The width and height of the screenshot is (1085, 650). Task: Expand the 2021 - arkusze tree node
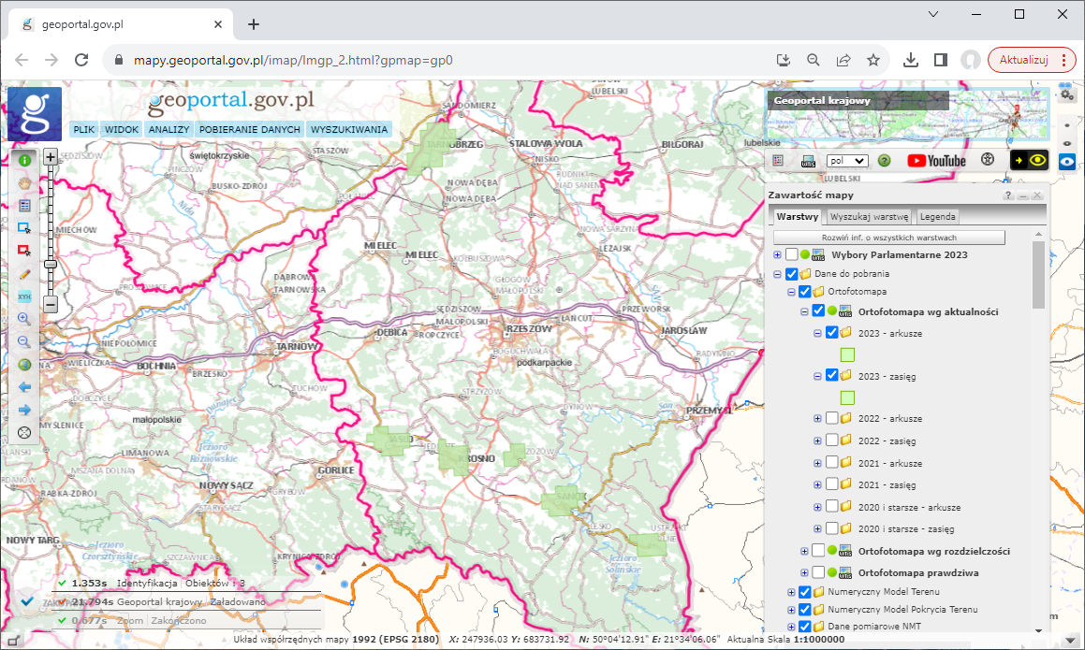click(817, 463)
